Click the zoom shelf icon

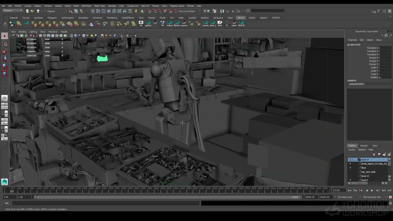205,23
